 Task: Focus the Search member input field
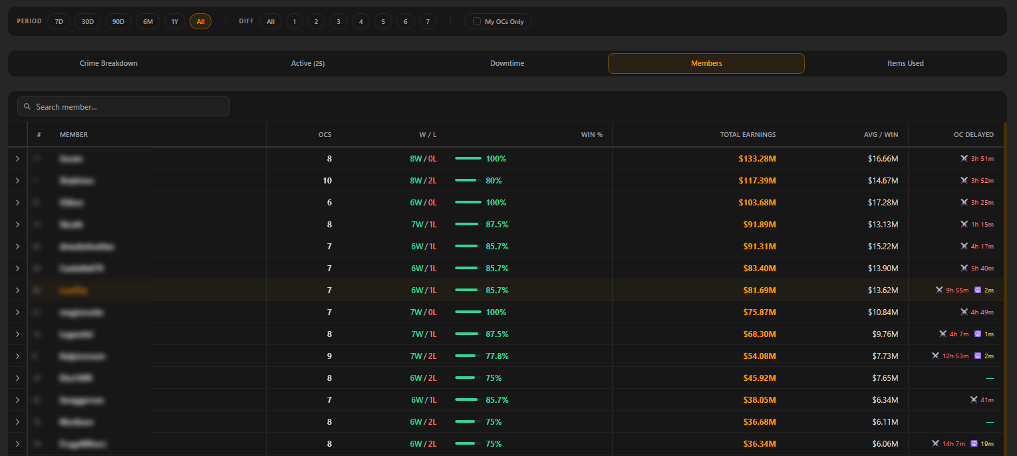click(124, 107)
